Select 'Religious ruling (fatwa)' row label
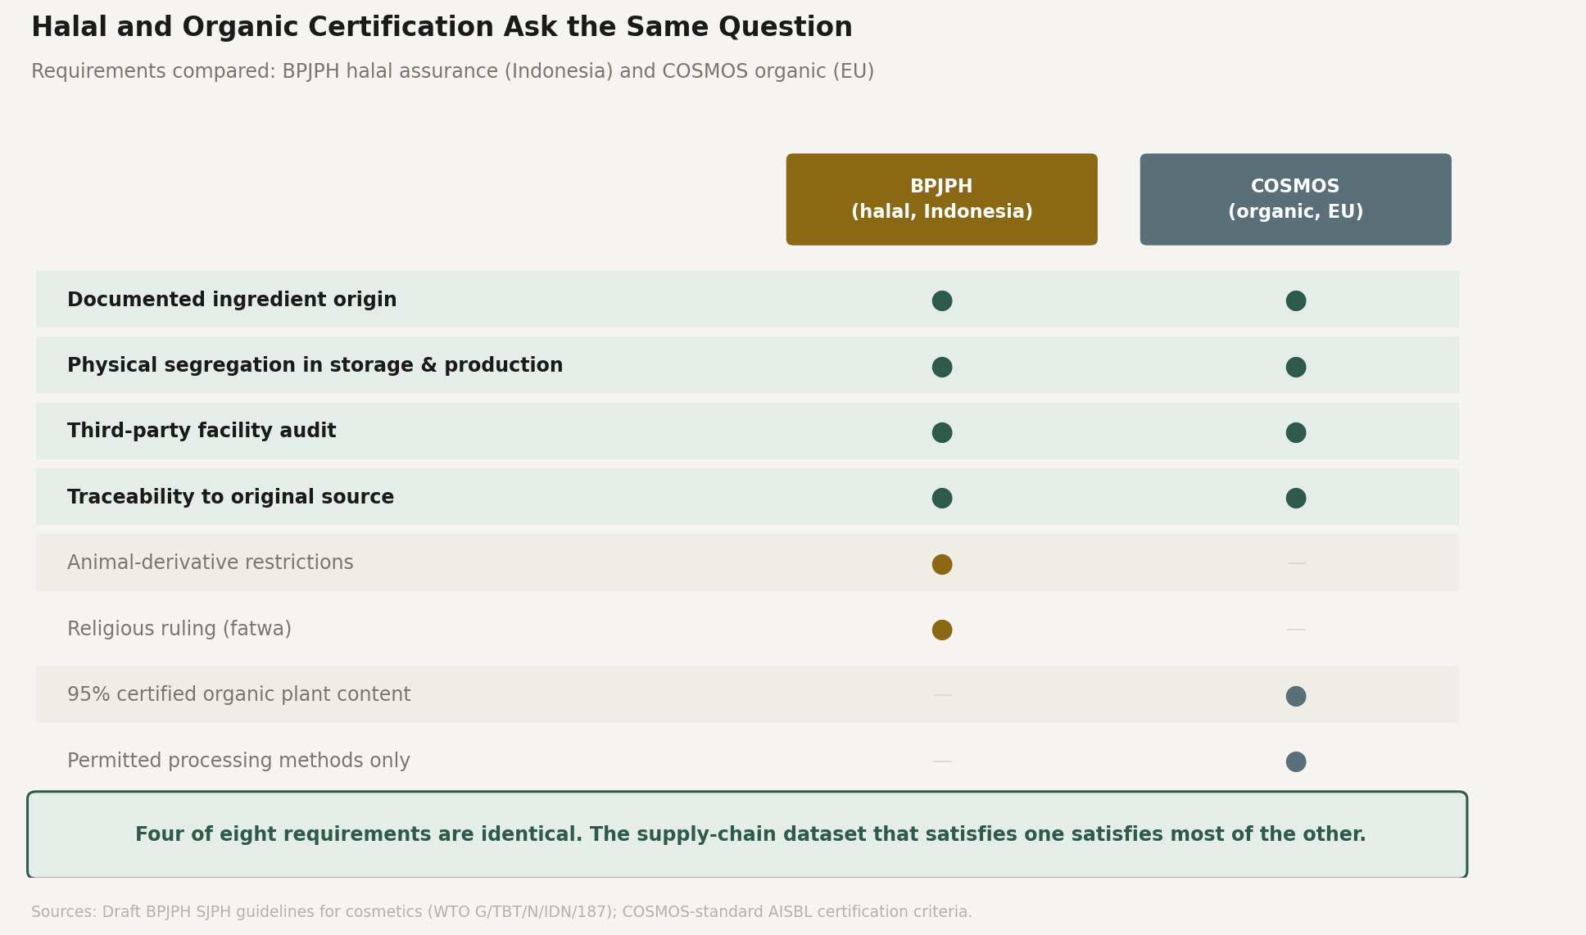1586x935 pixels. click(179, 629)
